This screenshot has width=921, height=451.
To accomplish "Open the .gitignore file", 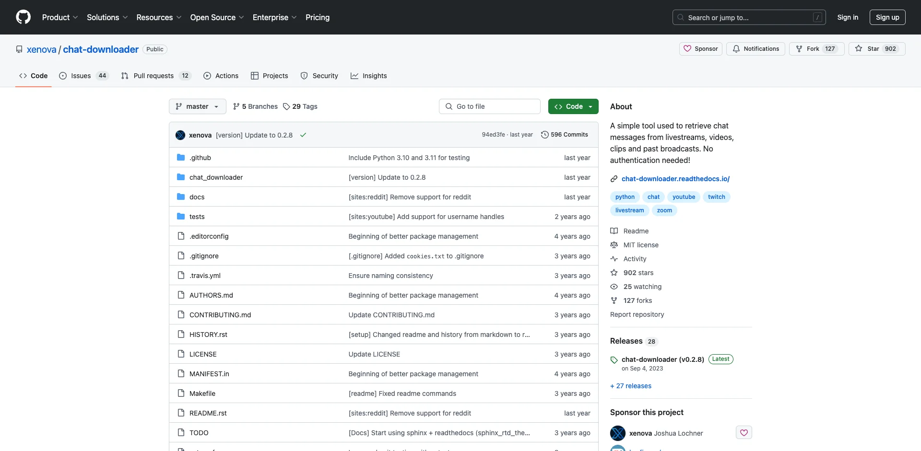I will 204,256.
